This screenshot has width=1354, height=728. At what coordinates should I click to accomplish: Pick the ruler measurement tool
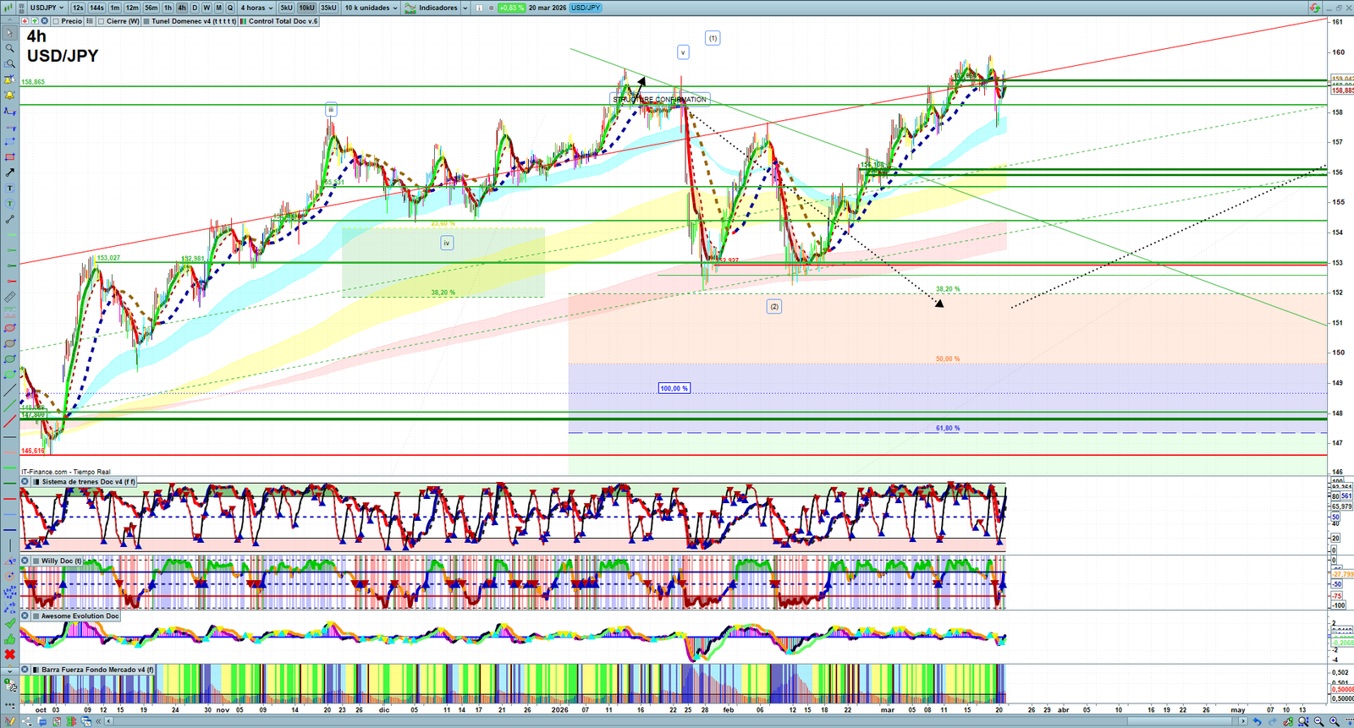pos(10,297)
